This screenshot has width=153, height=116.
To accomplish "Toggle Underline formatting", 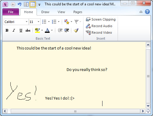I will coord(21,30).
